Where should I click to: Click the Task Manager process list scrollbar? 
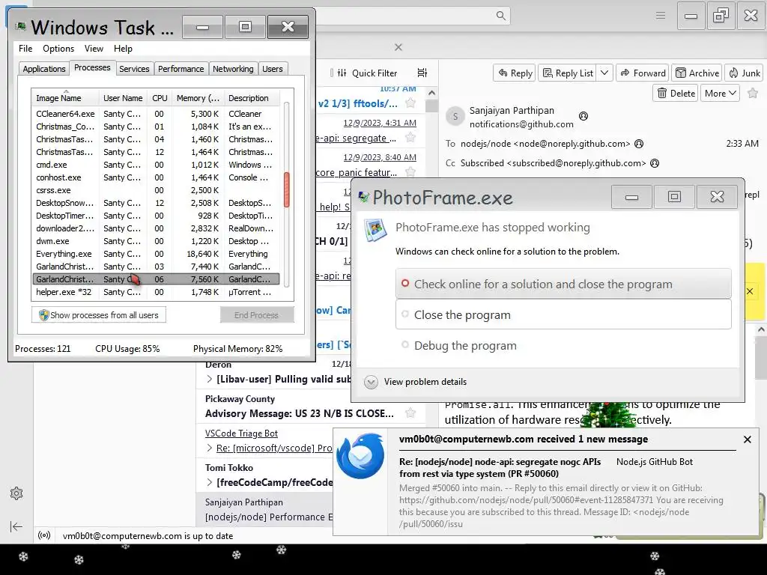tap(287, 189)
